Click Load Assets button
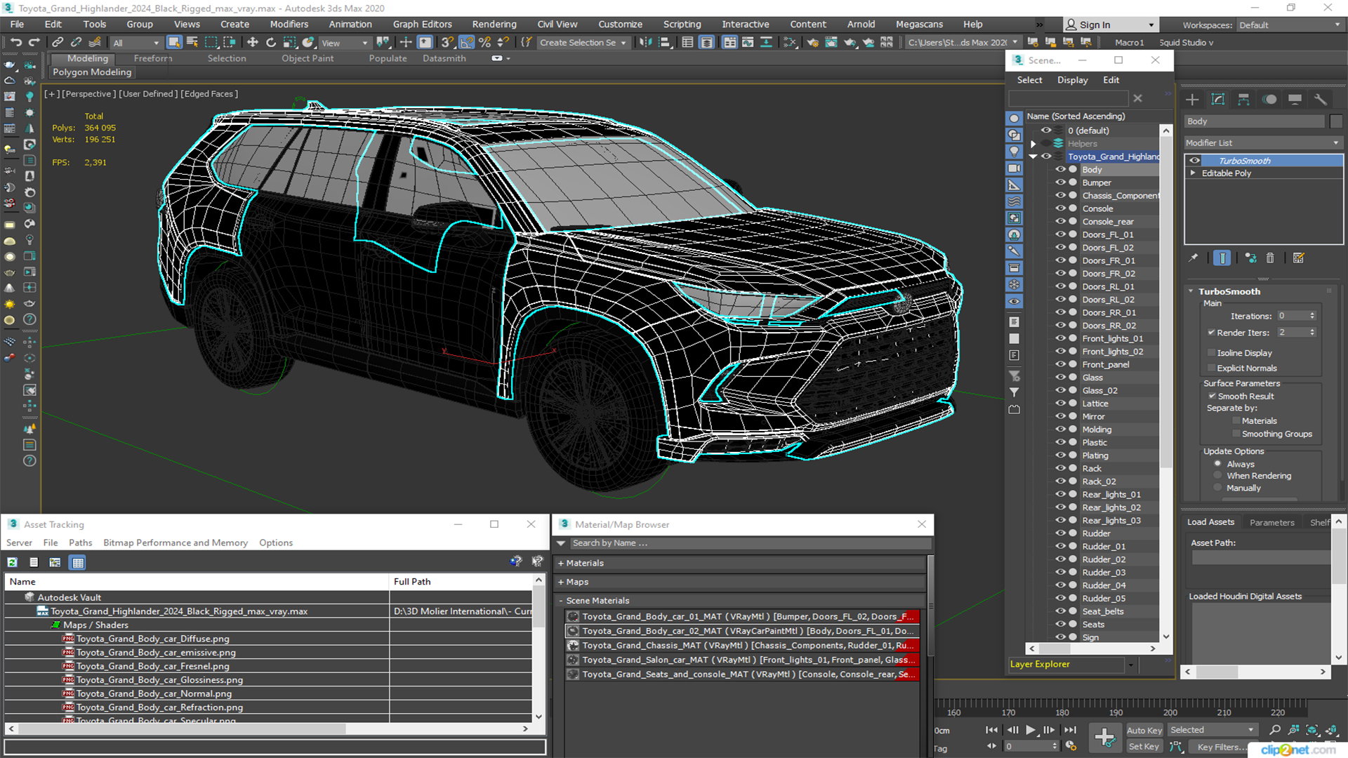 tap(1210, 522)
